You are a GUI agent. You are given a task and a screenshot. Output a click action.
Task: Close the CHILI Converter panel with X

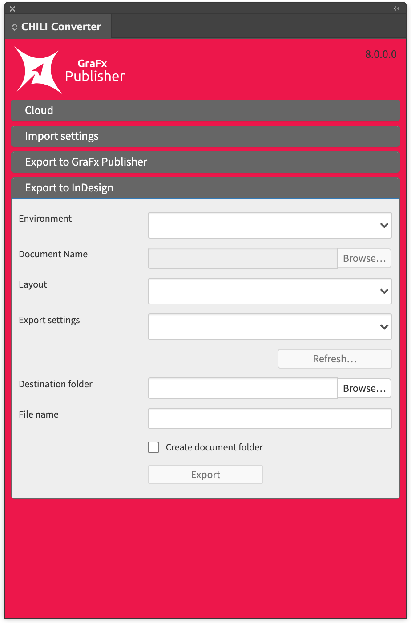(12, 9)
